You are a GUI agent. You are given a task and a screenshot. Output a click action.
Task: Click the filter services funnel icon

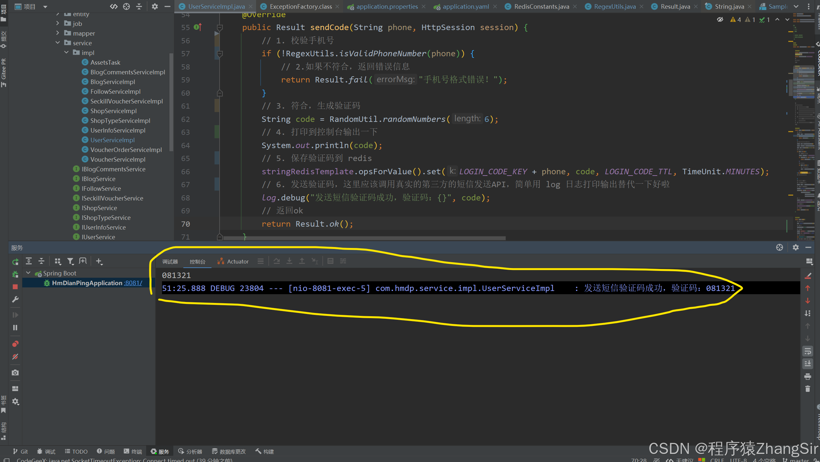click(70, 261)
